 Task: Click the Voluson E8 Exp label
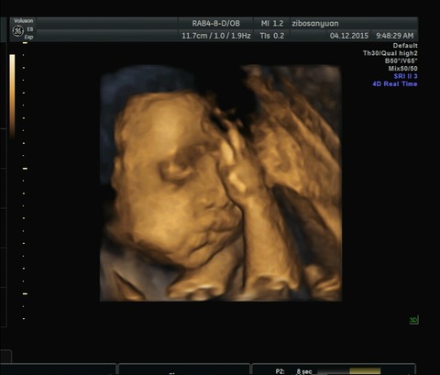(x=23, y=29)
